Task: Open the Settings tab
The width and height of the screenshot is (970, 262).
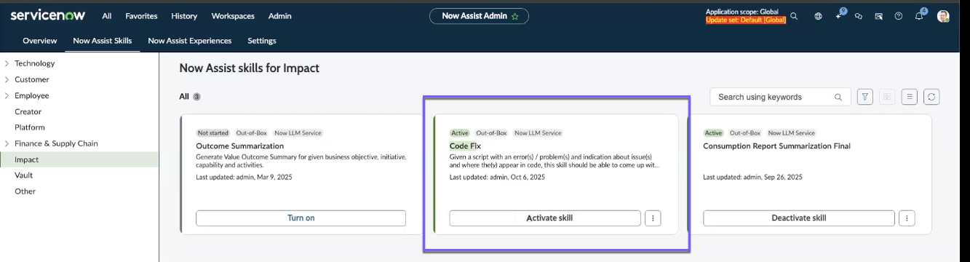Action: click(x=262, y=41)
